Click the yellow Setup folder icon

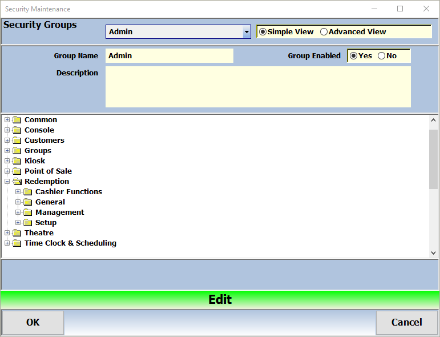pos(27,223)
